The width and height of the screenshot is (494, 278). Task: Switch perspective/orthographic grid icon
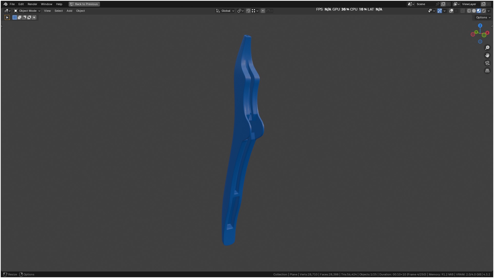[x=487, y=71]
